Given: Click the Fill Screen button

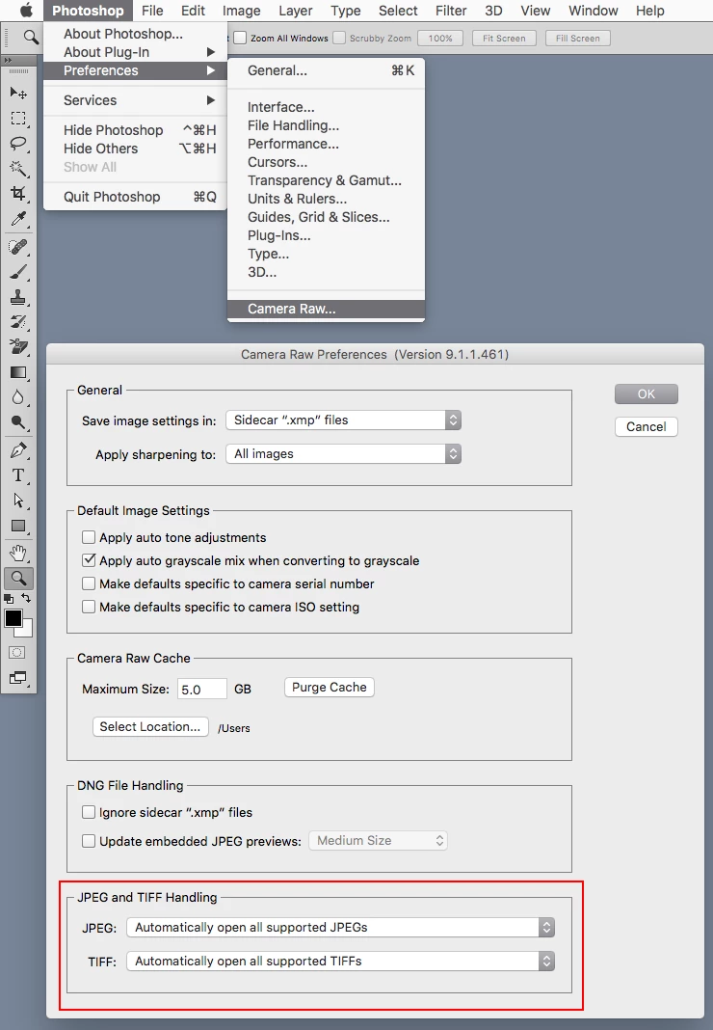Looking at the screenshot, I should (578, 39).
